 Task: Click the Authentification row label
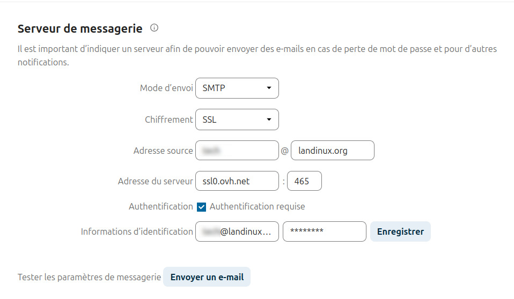[160, 206]
